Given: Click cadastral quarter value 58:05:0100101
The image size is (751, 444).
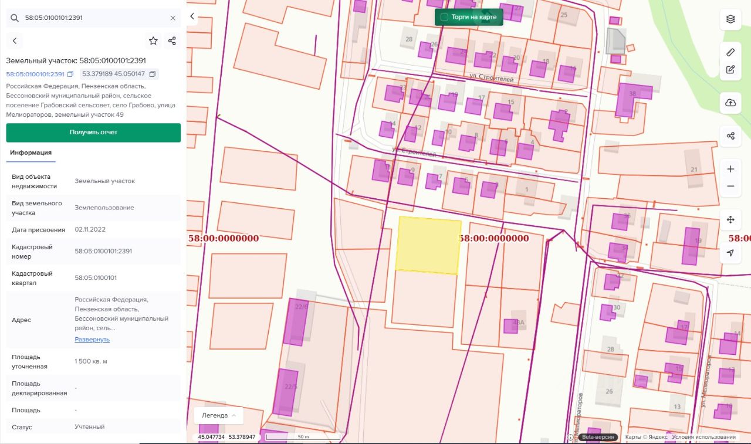Looking at the screenshot, I should point(96,278).
